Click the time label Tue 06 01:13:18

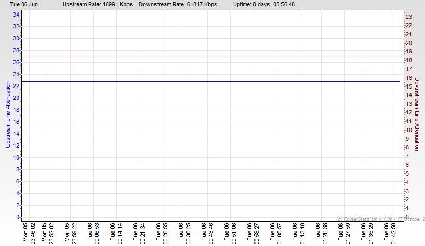tap(299, 234)
